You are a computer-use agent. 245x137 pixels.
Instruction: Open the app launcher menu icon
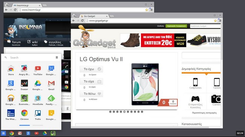pyautogui.click(x=57, y=57)
